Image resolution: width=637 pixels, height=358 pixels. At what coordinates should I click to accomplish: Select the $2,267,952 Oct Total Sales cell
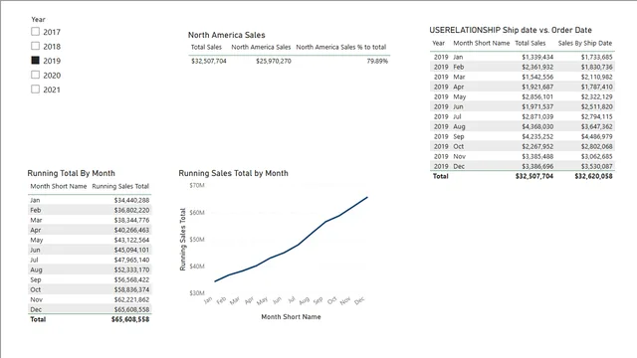537,146
